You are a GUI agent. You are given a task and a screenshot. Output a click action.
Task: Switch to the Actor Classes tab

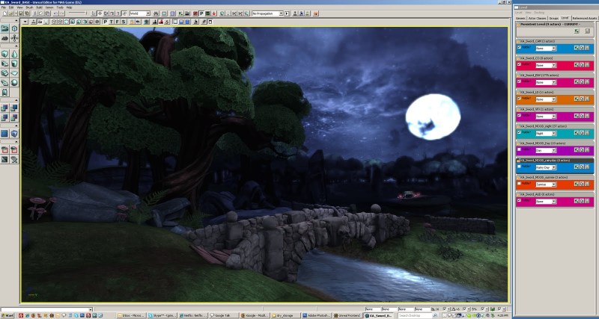537,18
